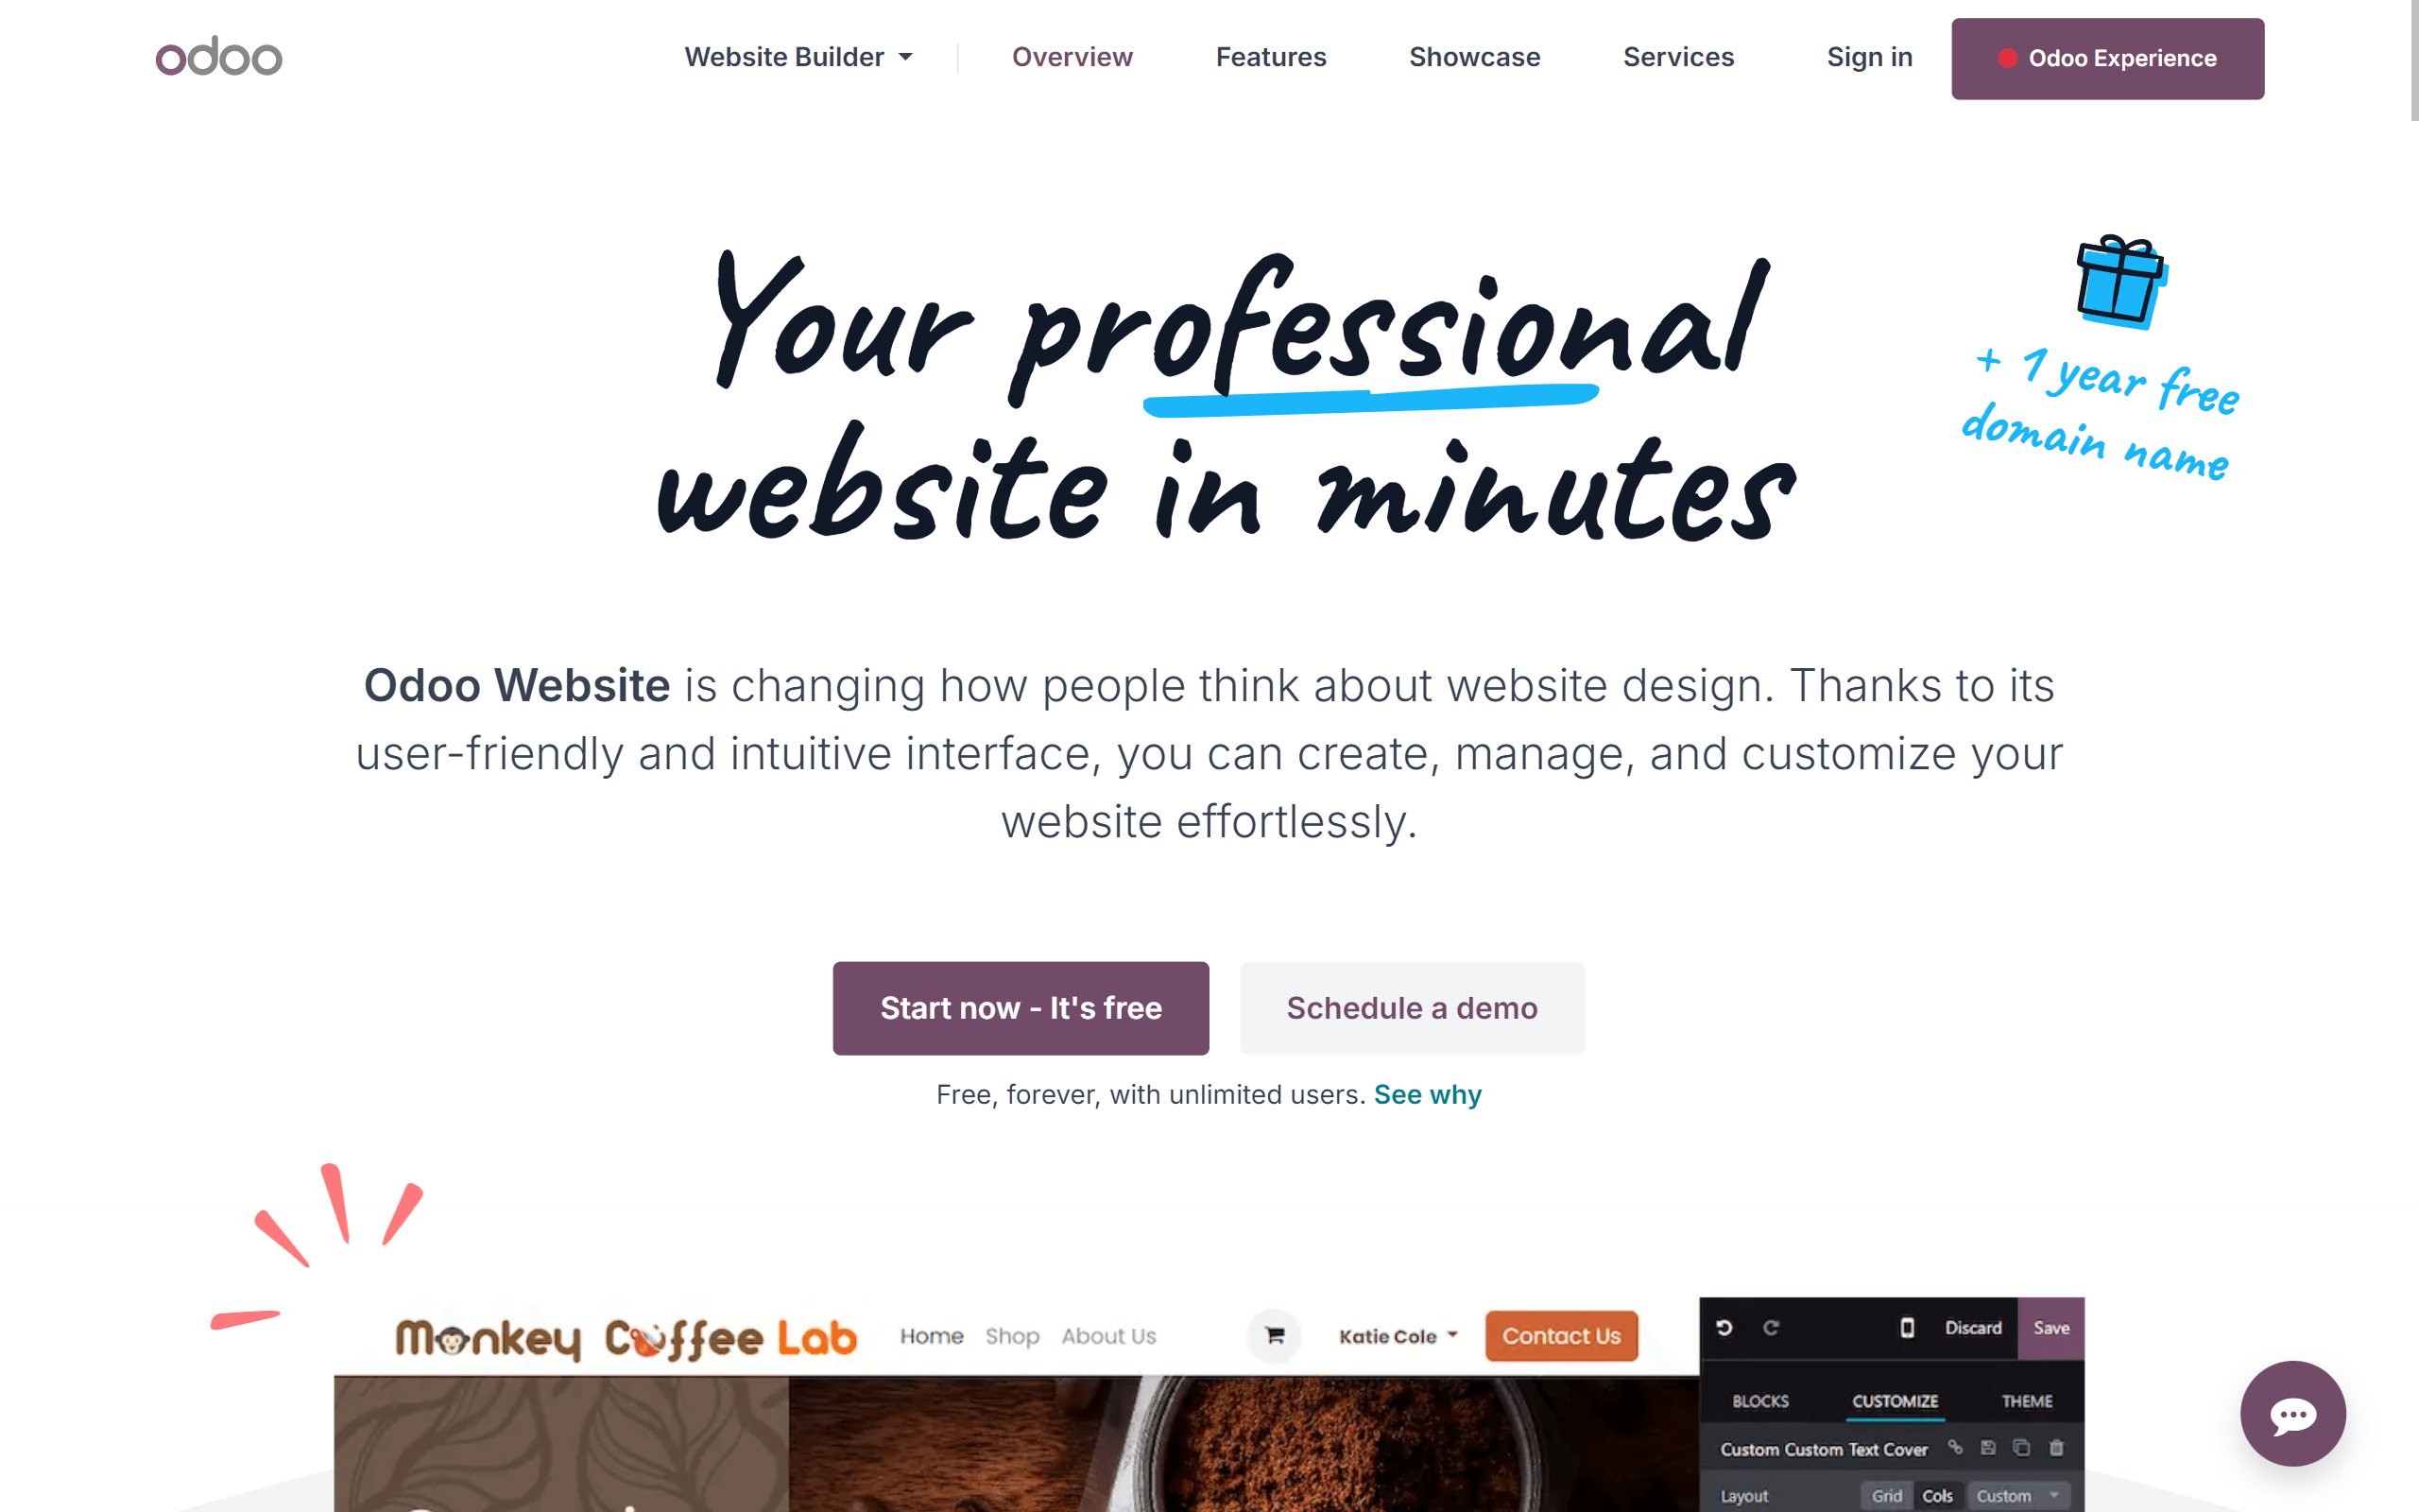Click the Schedule a demo button

tap(1413, 1006)
